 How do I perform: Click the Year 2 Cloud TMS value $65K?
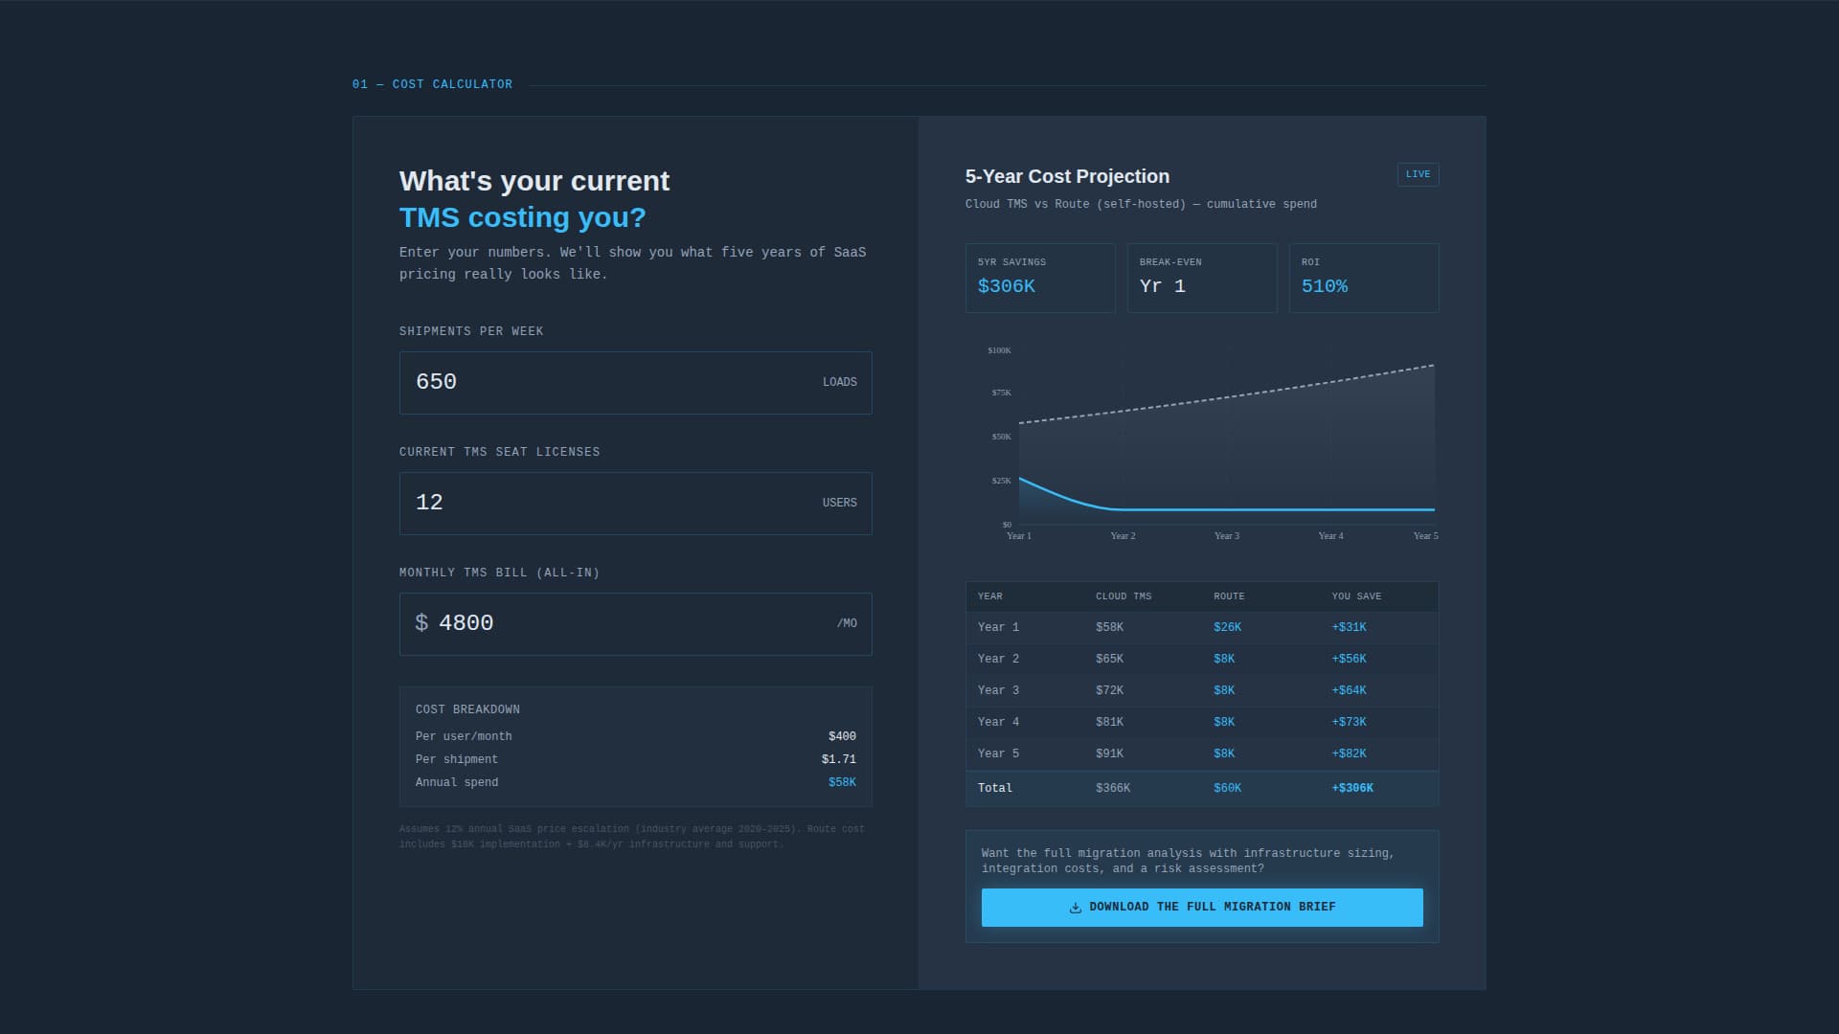coord(1109,659)
